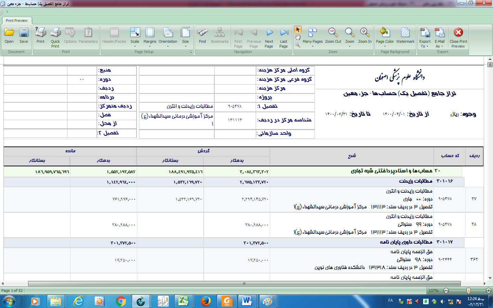Screen dimensions: 493x308
Task: Click the zoom plus button in status bar
Action: 489,291
